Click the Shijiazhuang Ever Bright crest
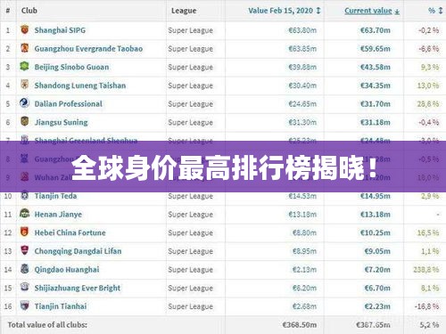This screenshot has width=446, height=334. pyautogui.click(x=25, y=288)
